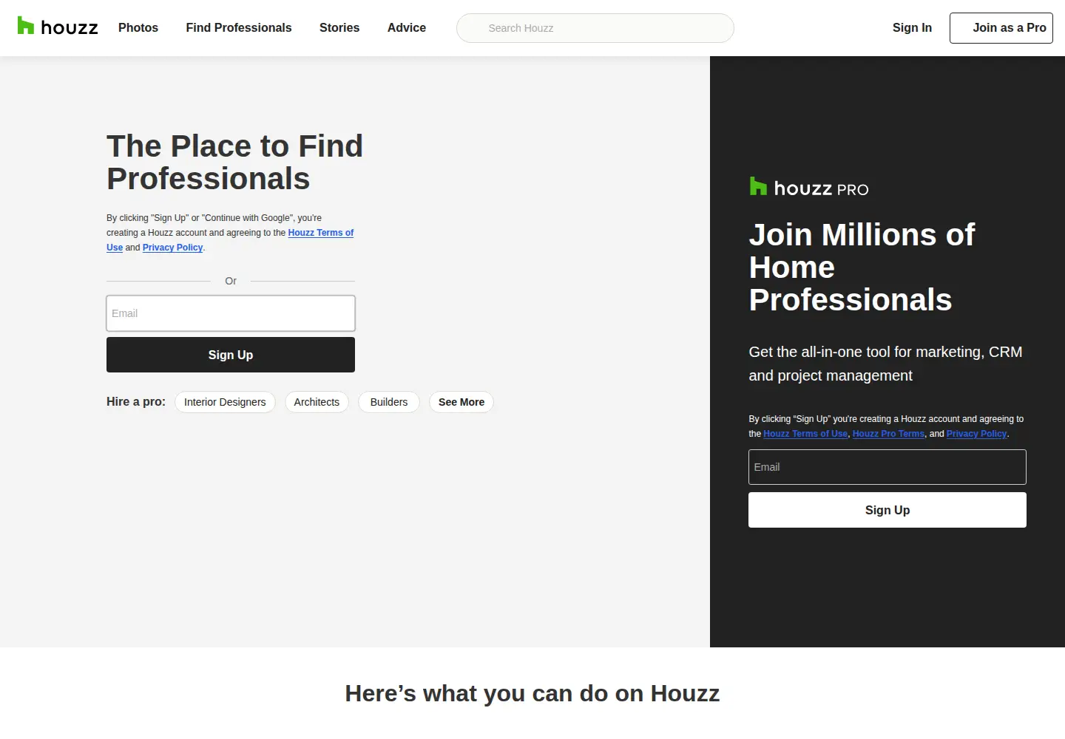Screen dimensions: 1065x739
Task: Open Privacy Policy link in left panel
Action: (x=172, y=248)
